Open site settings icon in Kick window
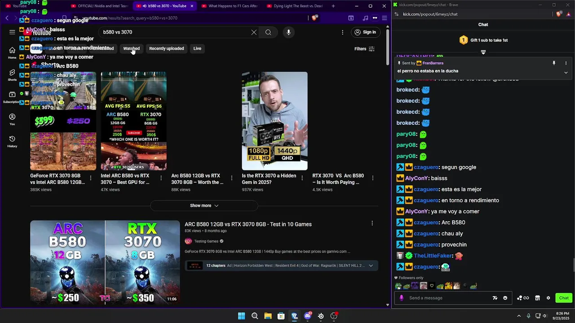 point(397,14)
